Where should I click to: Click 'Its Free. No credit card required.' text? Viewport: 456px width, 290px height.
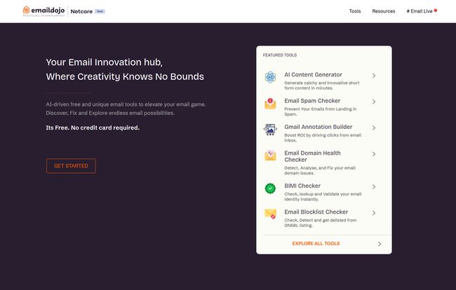(93, 127)
